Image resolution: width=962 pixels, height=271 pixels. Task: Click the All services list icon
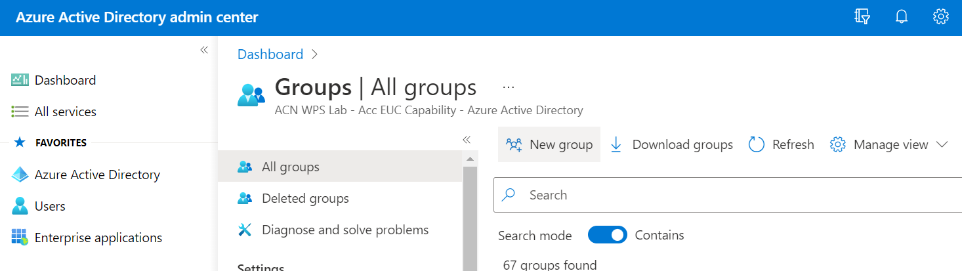[20, 112]
